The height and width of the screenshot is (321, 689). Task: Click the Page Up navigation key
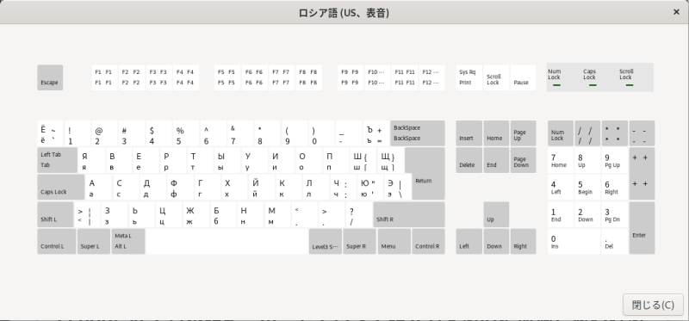click(x=524, y=133)
